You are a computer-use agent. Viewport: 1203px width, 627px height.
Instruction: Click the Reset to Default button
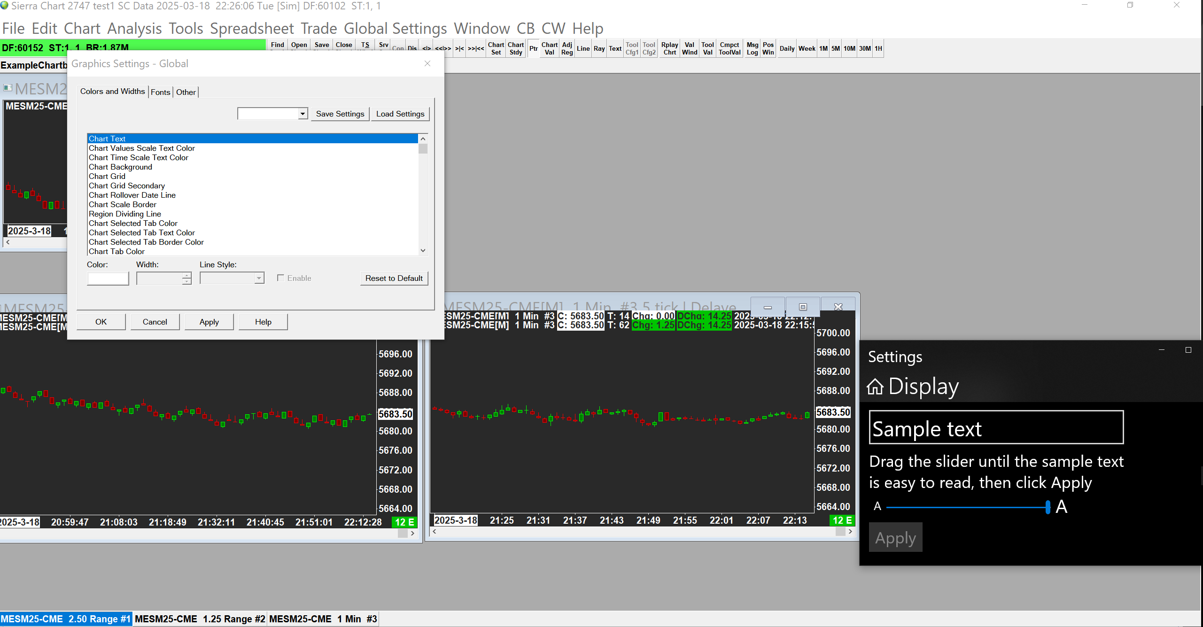[x=394, y=278]
